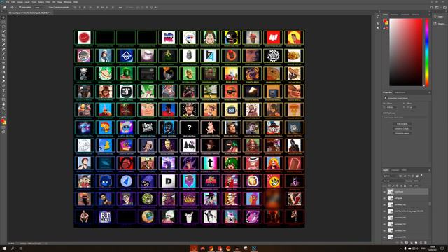Open the layer comp dropdown in Properties
The height and width of the screenshot is (252, 448).
[x=405, y=117]
